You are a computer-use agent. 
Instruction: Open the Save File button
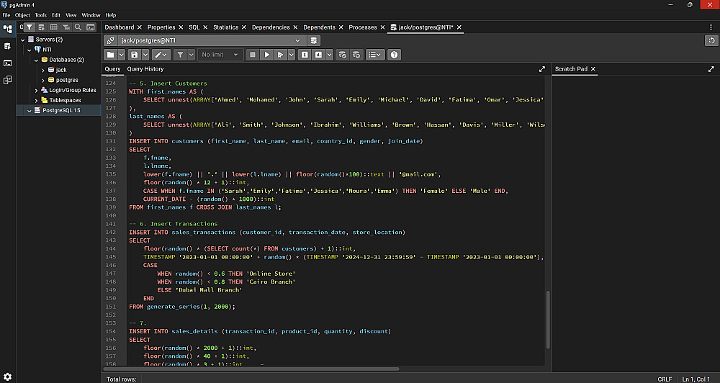pos(134,55)
